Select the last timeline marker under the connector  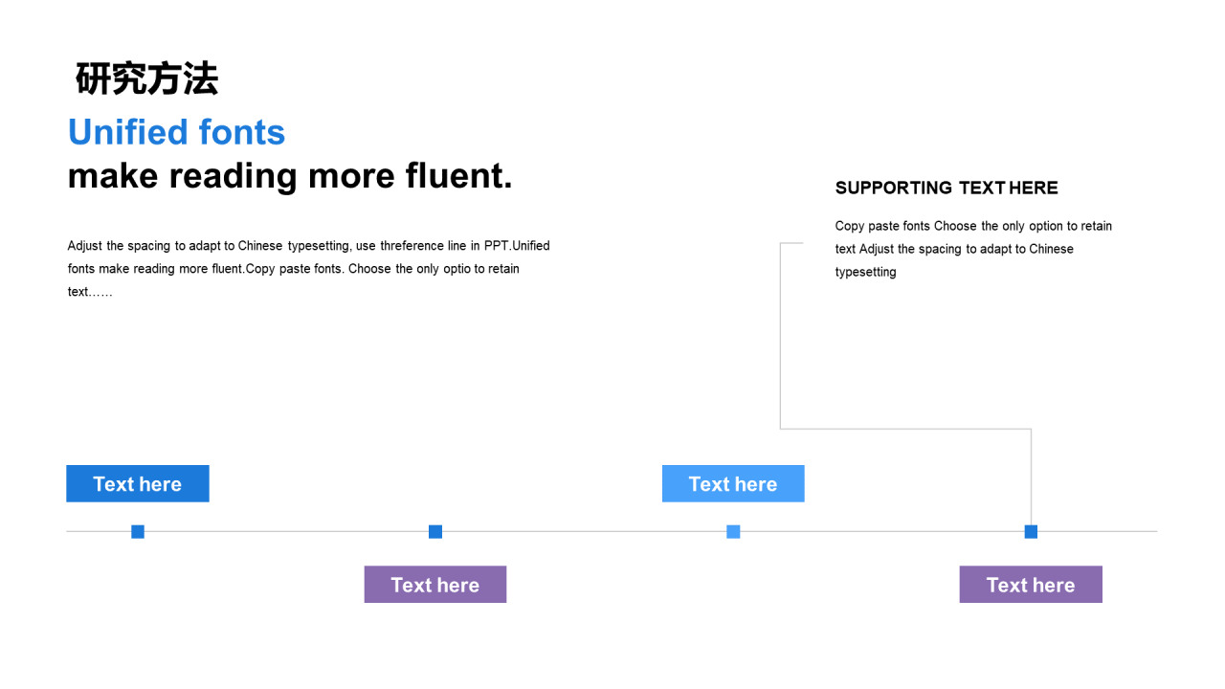coord(1031,531)
